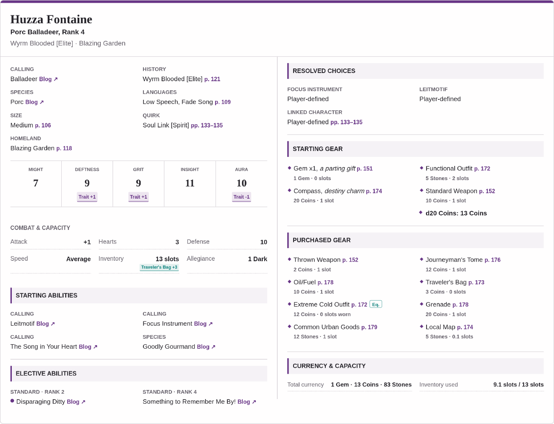Click the Inventory used 9.1 slots value

(519, 385)
